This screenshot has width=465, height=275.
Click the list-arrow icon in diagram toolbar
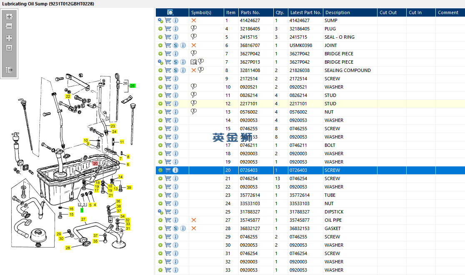9,70
